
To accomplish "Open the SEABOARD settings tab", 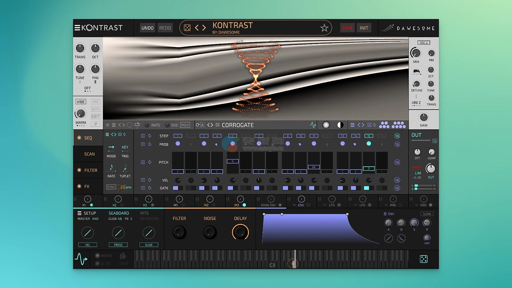I will point(119,213).
